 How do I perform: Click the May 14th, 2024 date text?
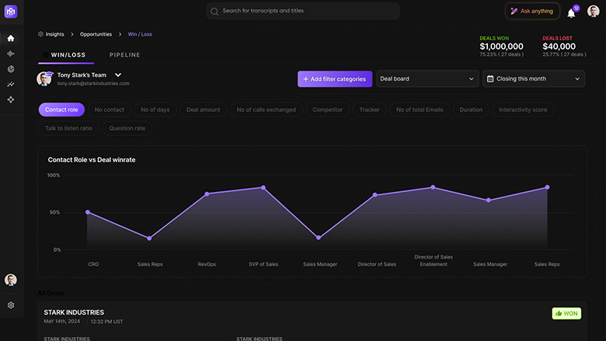(62, 322)
